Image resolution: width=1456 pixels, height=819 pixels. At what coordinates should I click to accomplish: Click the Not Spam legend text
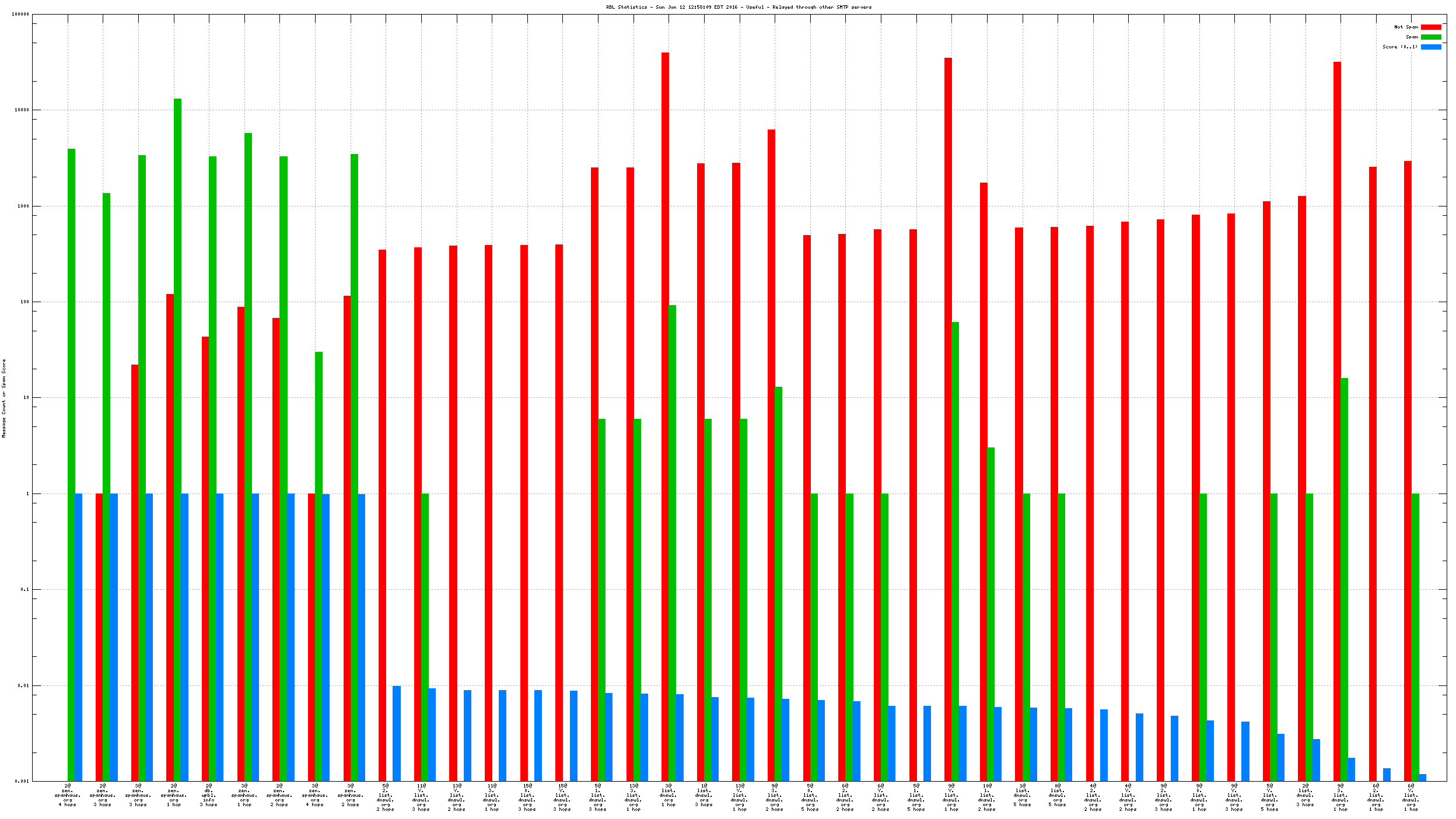[1406, 27]
